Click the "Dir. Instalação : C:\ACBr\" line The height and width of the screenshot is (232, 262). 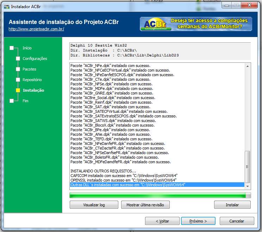point(104,50)
